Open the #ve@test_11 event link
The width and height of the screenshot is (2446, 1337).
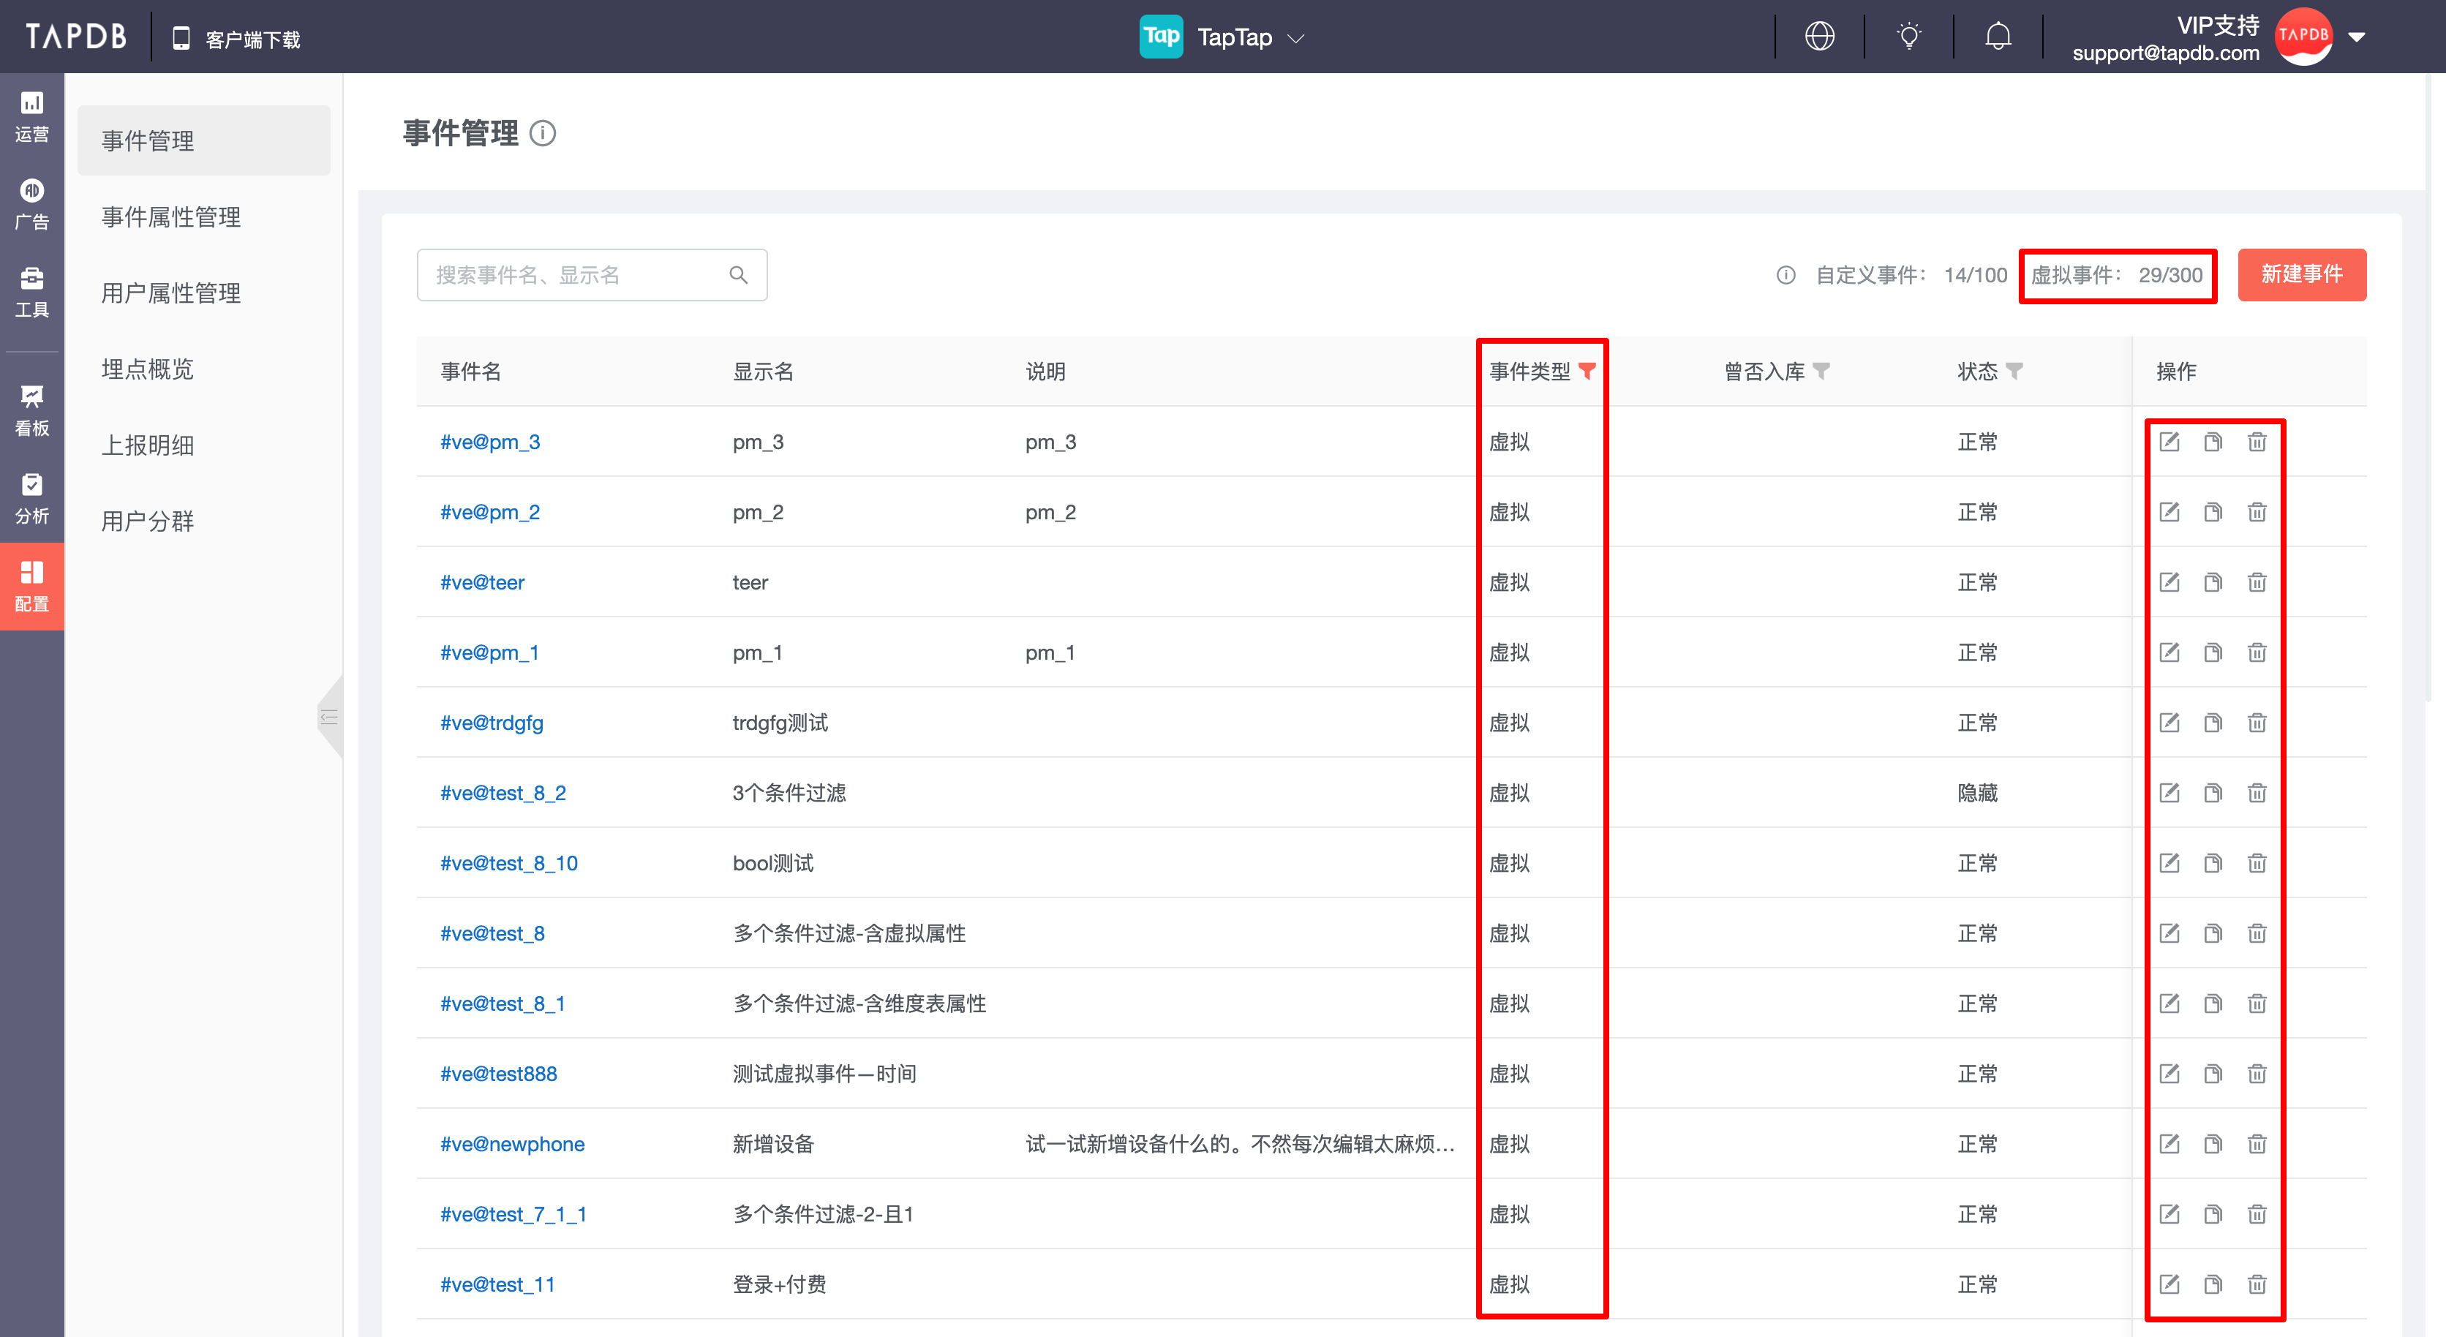click(497, 1285)
